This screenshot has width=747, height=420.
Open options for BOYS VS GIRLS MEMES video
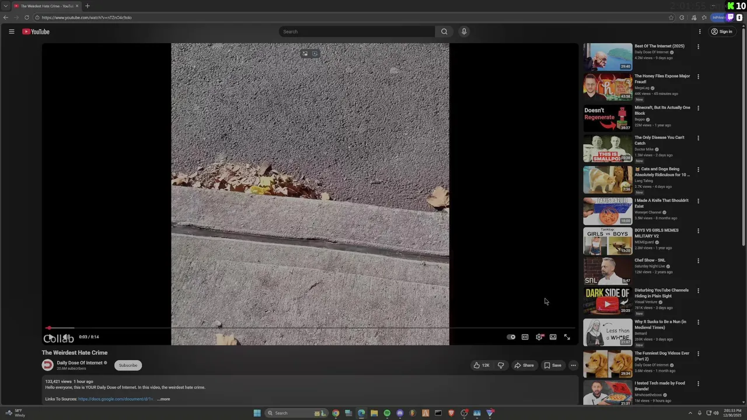[x=698, y=231]
